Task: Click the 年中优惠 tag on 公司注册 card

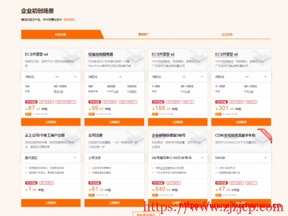Action: pyautogui.click(x=95, y=183)
